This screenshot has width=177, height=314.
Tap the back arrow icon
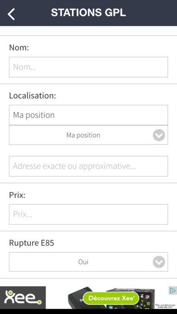pos(11,14)
